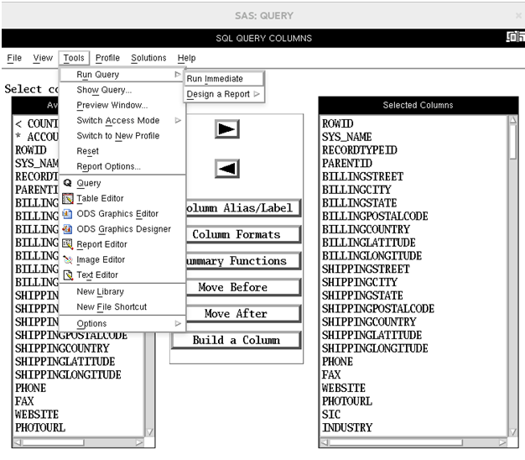525x460 pixels.
Task: Select BILLINGSTREET in Selected Columns
Action: (x=362, y=176)
